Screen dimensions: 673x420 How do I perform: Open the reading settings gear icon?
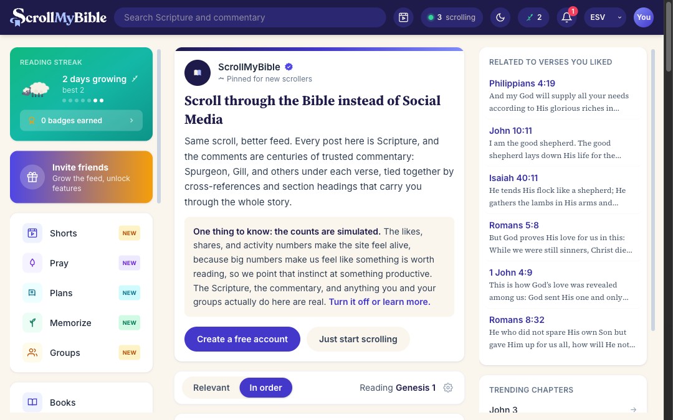448,388
